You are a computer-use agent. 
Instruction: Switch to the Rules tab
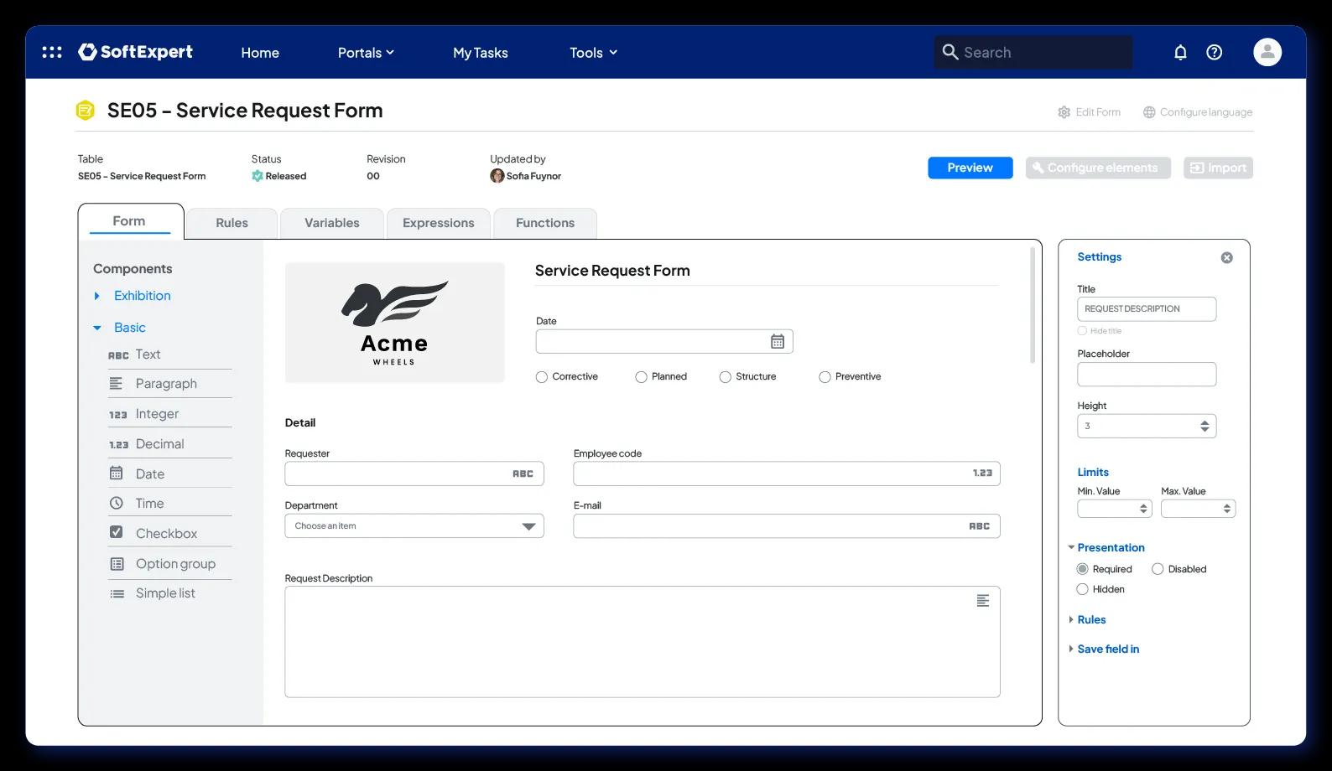coord(232,223)
